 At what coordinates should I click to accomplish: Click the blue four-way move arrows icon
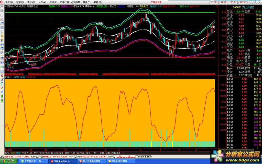[2, 92]
